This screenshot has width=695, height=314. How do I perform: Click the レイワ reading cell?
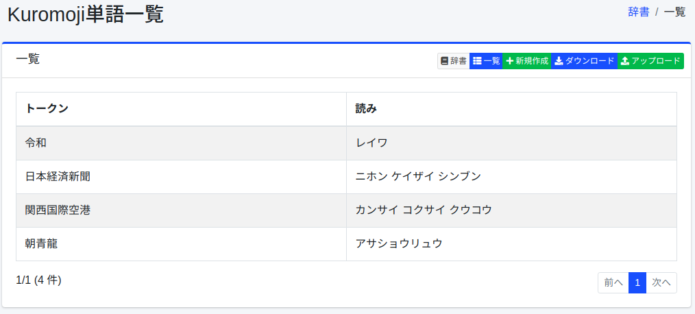click(x=371, y=143)
